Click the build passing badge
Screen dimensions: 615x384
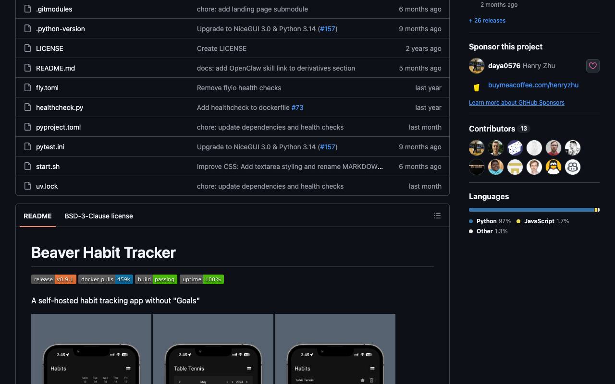(156, 279)
